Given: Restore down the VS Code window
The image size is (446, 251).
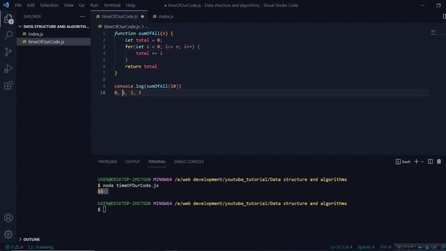Looking at the screenshot, I should 438,5.
